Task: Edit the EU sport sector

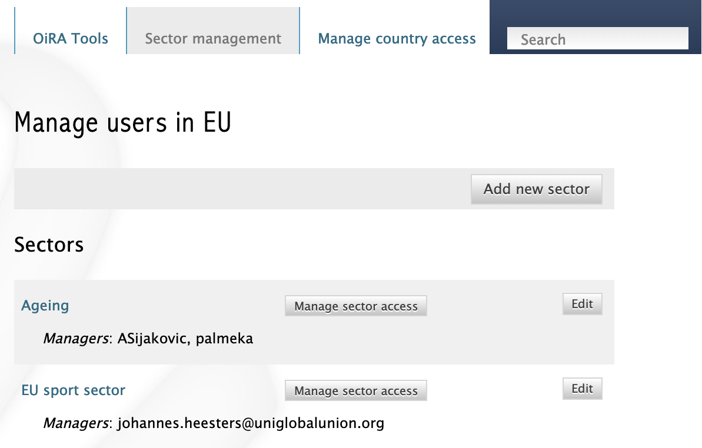Action: [x=582, y=389]
